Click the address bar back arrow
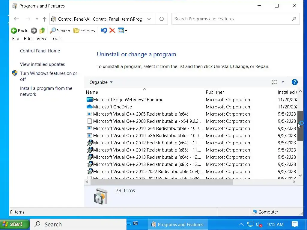 (16, 19)
